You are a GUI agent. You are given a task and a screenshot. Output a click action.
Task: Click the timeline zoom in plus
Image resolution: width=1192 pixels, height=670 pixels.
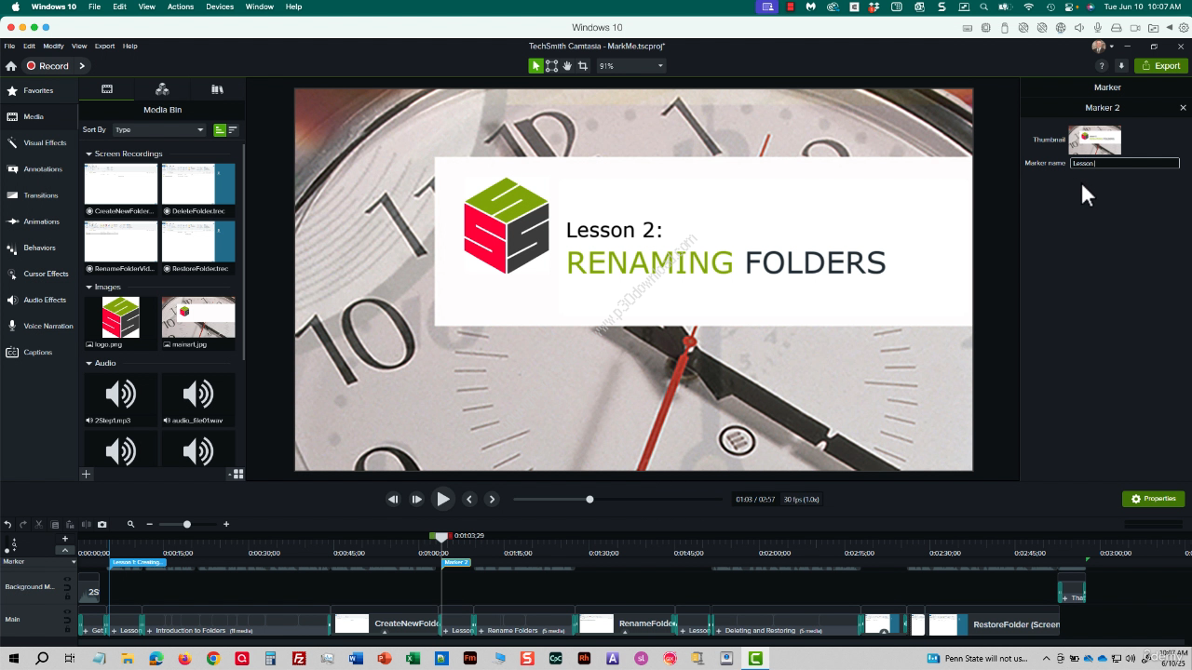pos(226,525)
